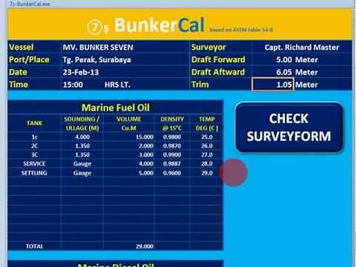Select temperature 27.0 for tank 3C

point(207,155)
